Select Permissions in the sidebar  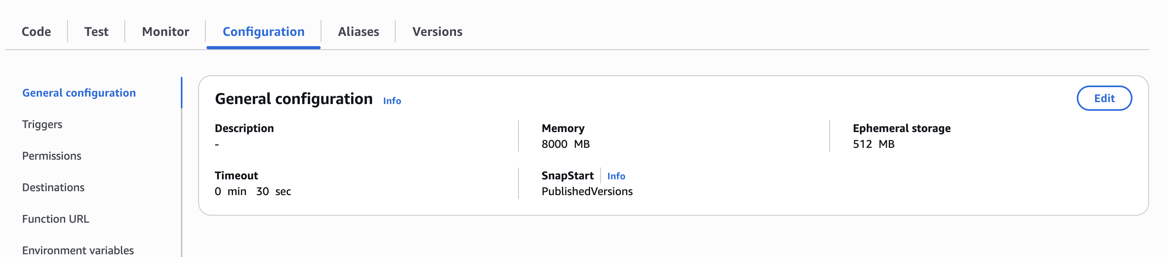pyautogui.click(x=51, y=156)
